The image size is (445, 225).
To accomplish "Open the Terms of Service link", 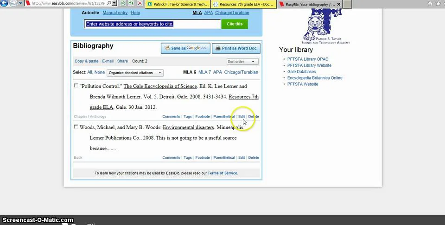I will (x=222, y=173).
